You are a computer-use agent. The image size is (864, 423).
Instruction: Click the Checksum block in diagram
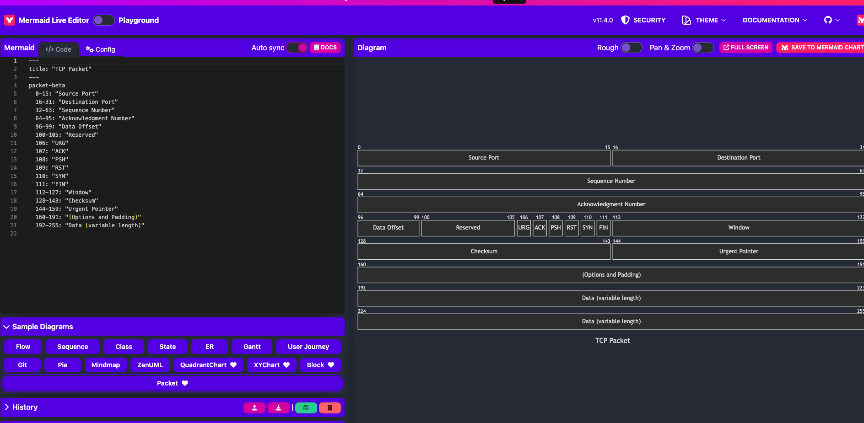pyautogui.click(x=484, y=252)
